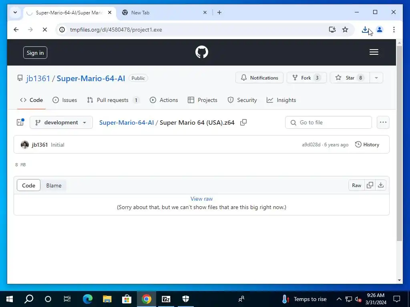
Task: Click Super-Mario-64-AI breadcrumb link
Action: coord(126,122)
